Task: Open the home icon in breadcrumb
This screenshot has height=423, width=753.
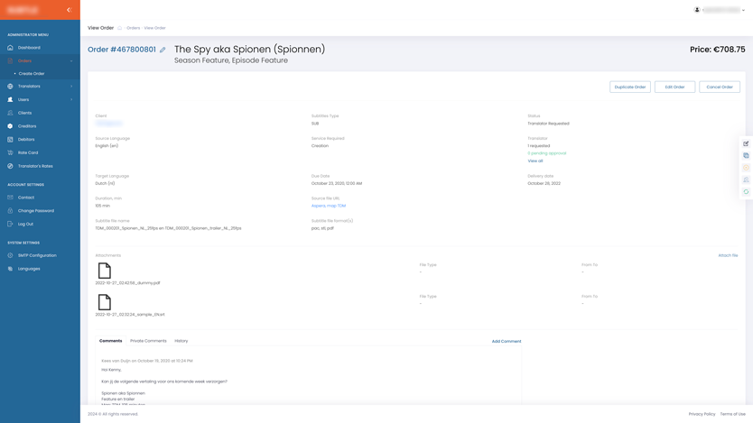Action: [119, 28]
